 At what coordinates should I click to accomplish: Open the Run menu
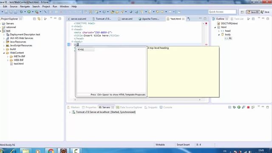55,6
